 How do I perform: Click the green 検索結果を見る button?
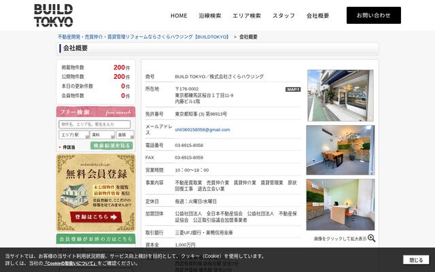click(x=111, y=146)
